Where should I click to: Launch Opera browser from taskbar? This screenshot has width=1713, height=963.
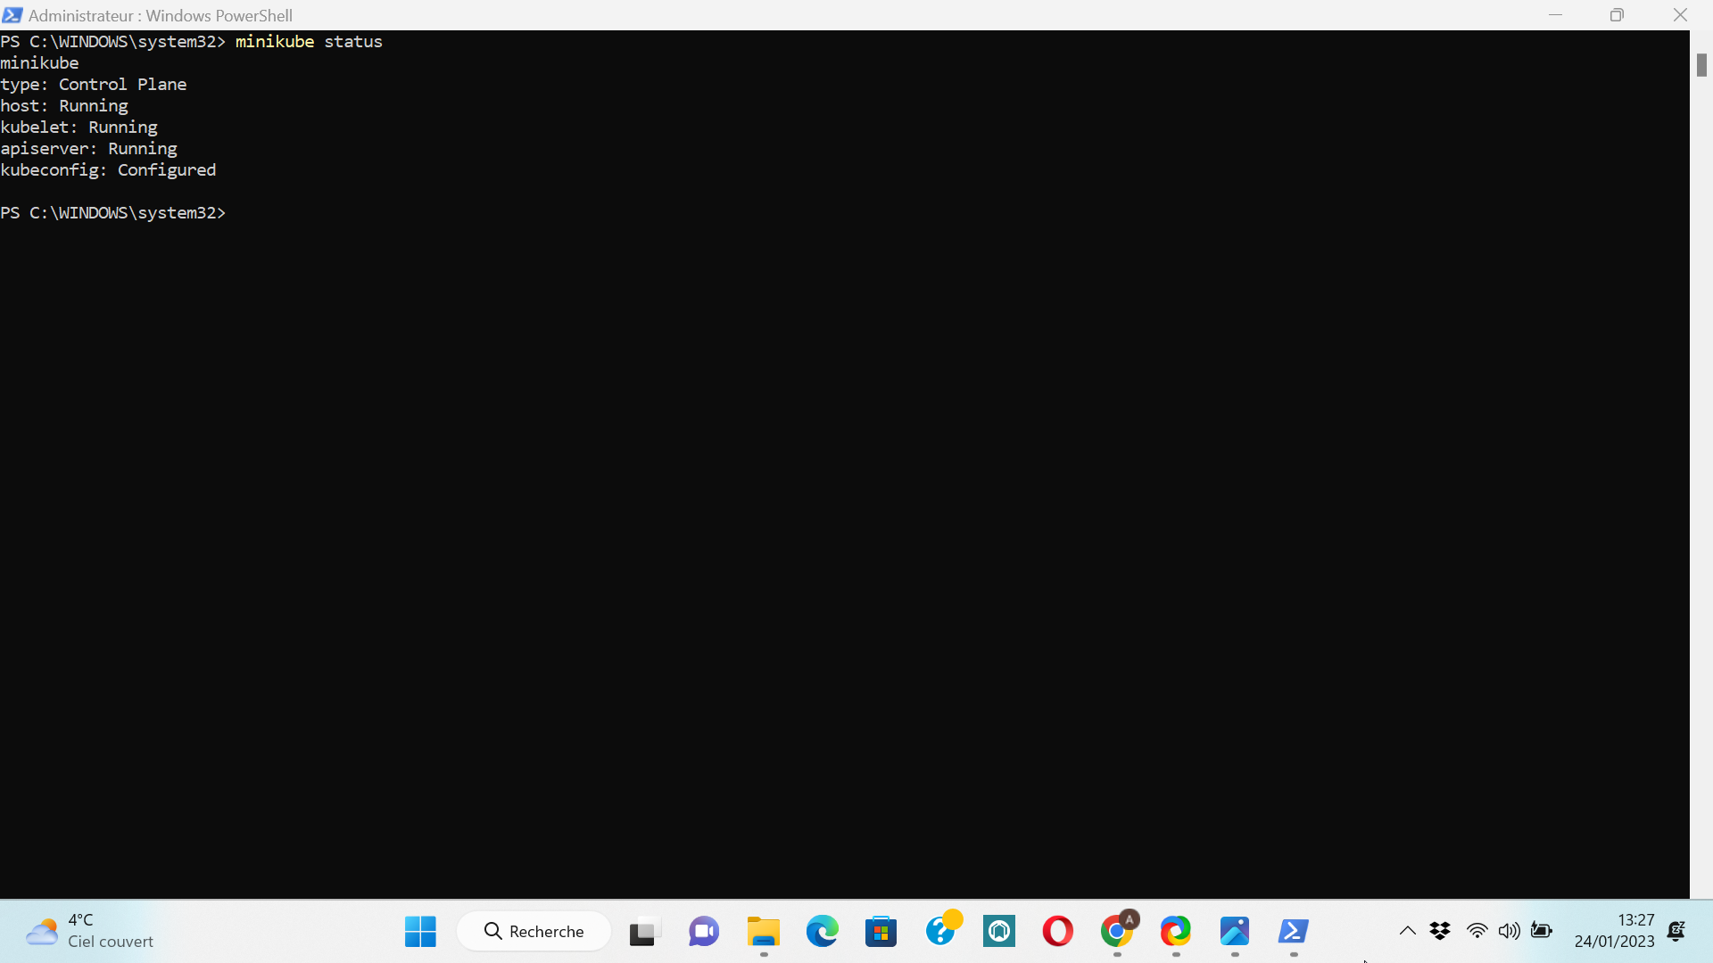[1058, 931]
